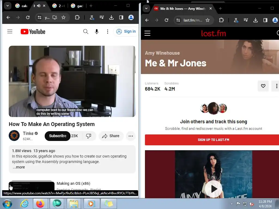Image resolution: width=279 pixels, height=209 pixels.
Task: Open YouTube settings three-dot menu
Action: click(x=107, y=32)
